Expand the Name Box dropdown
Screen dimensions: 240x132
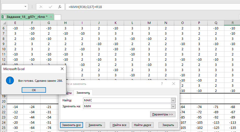[x=26, y=7]
